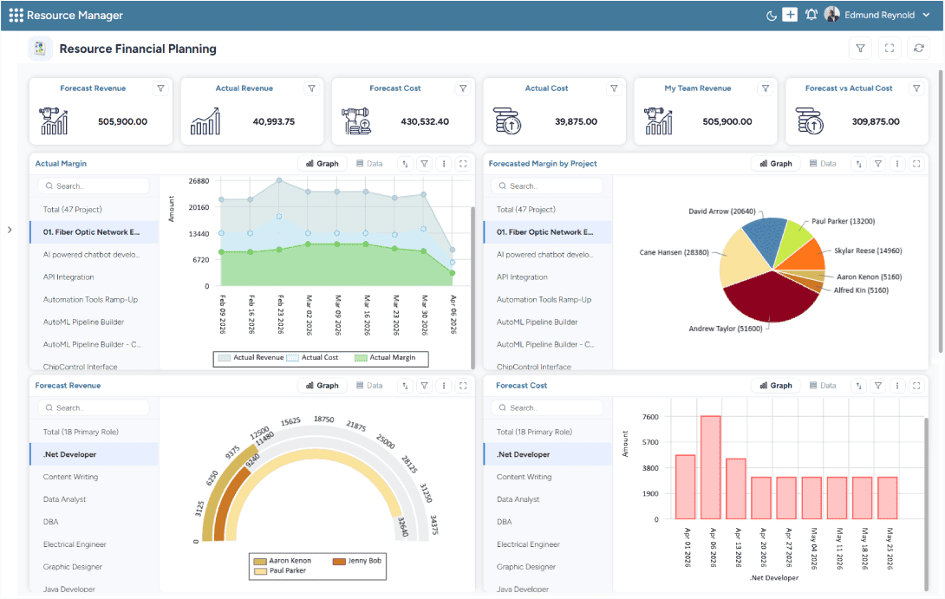Expand the collapsed left sidebar arrow
This screenshot has height=599, width=945.
9,231
